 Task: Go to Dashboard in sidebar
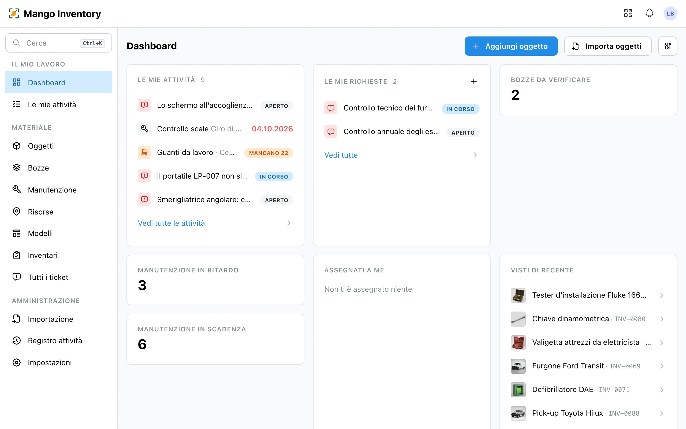[59, 82]
